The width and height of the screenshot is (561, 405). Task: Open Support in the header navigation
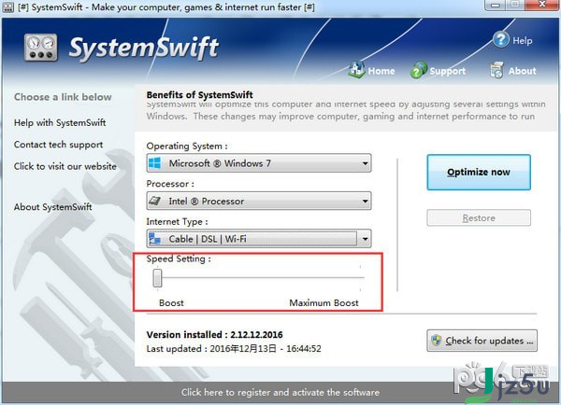click(447, 71)
